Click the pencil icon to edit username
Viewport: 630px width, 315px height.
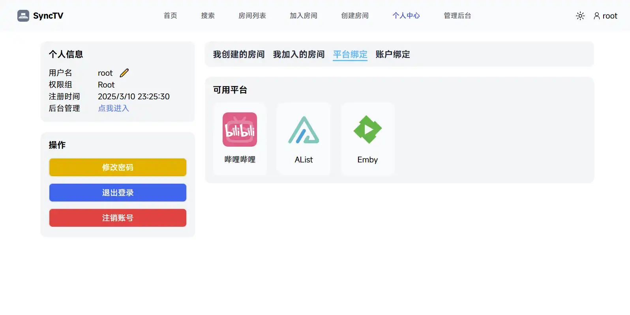tap(124, 73)
